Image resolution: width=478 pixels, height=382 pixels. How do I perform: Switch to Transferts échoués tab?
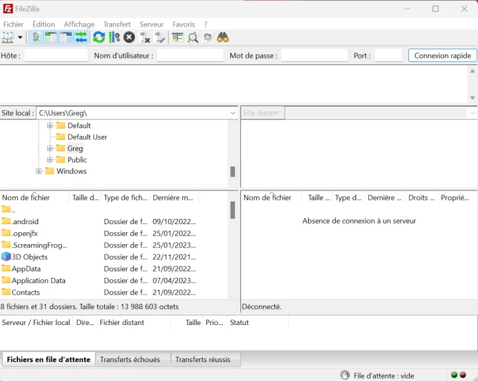[133, 359]
